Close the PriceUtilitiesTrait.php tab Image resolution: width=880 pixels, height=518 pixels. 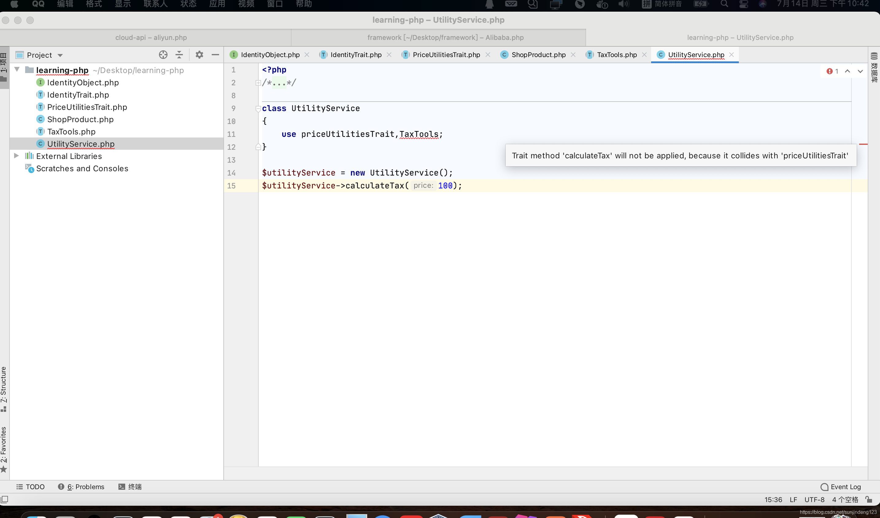click(488, 55)
